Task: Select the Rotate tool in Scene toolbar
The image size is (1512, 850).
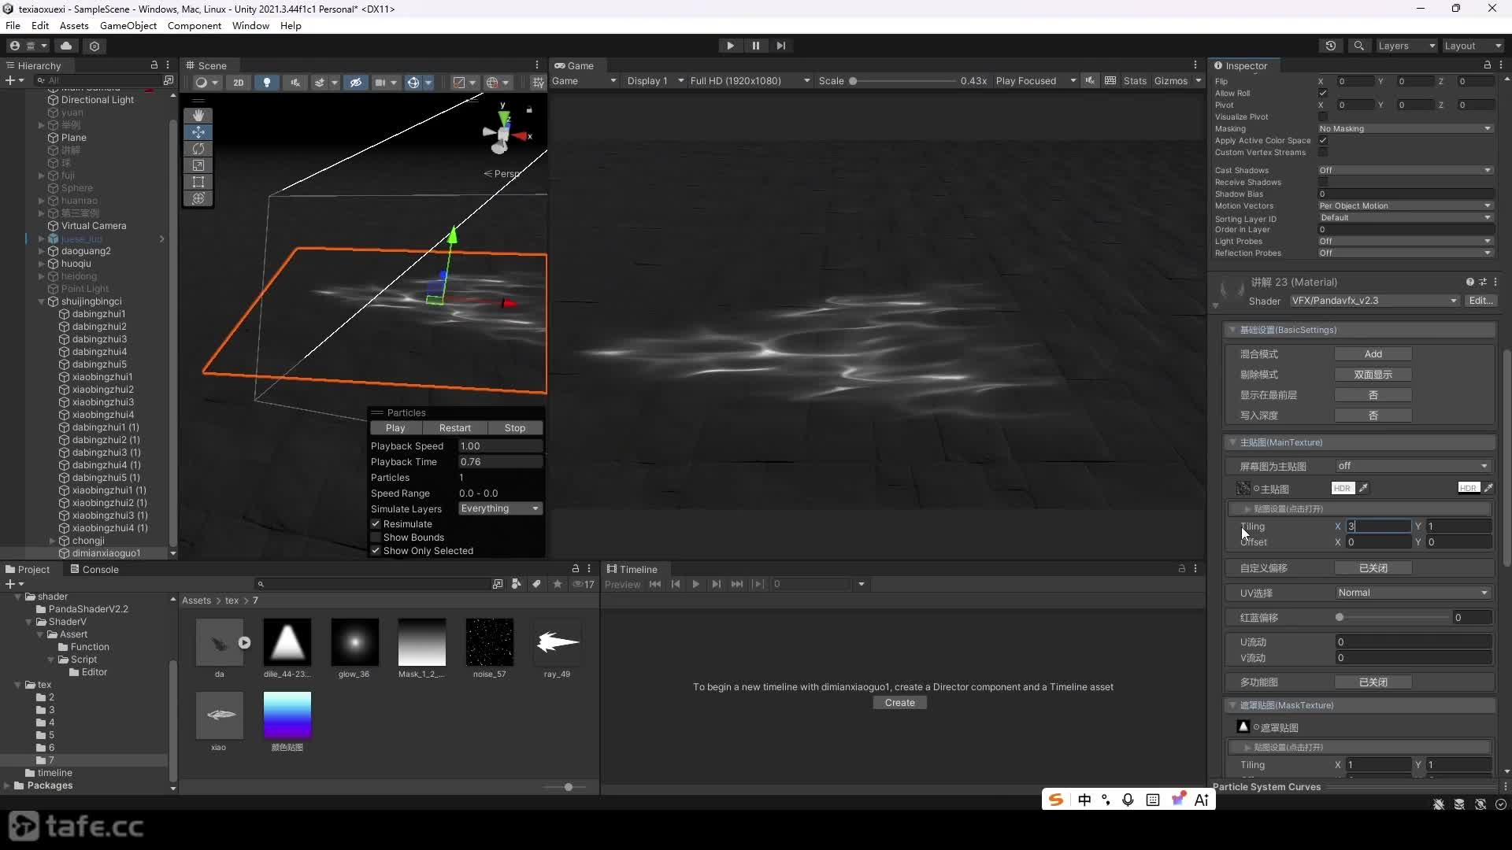Action: 198,149
